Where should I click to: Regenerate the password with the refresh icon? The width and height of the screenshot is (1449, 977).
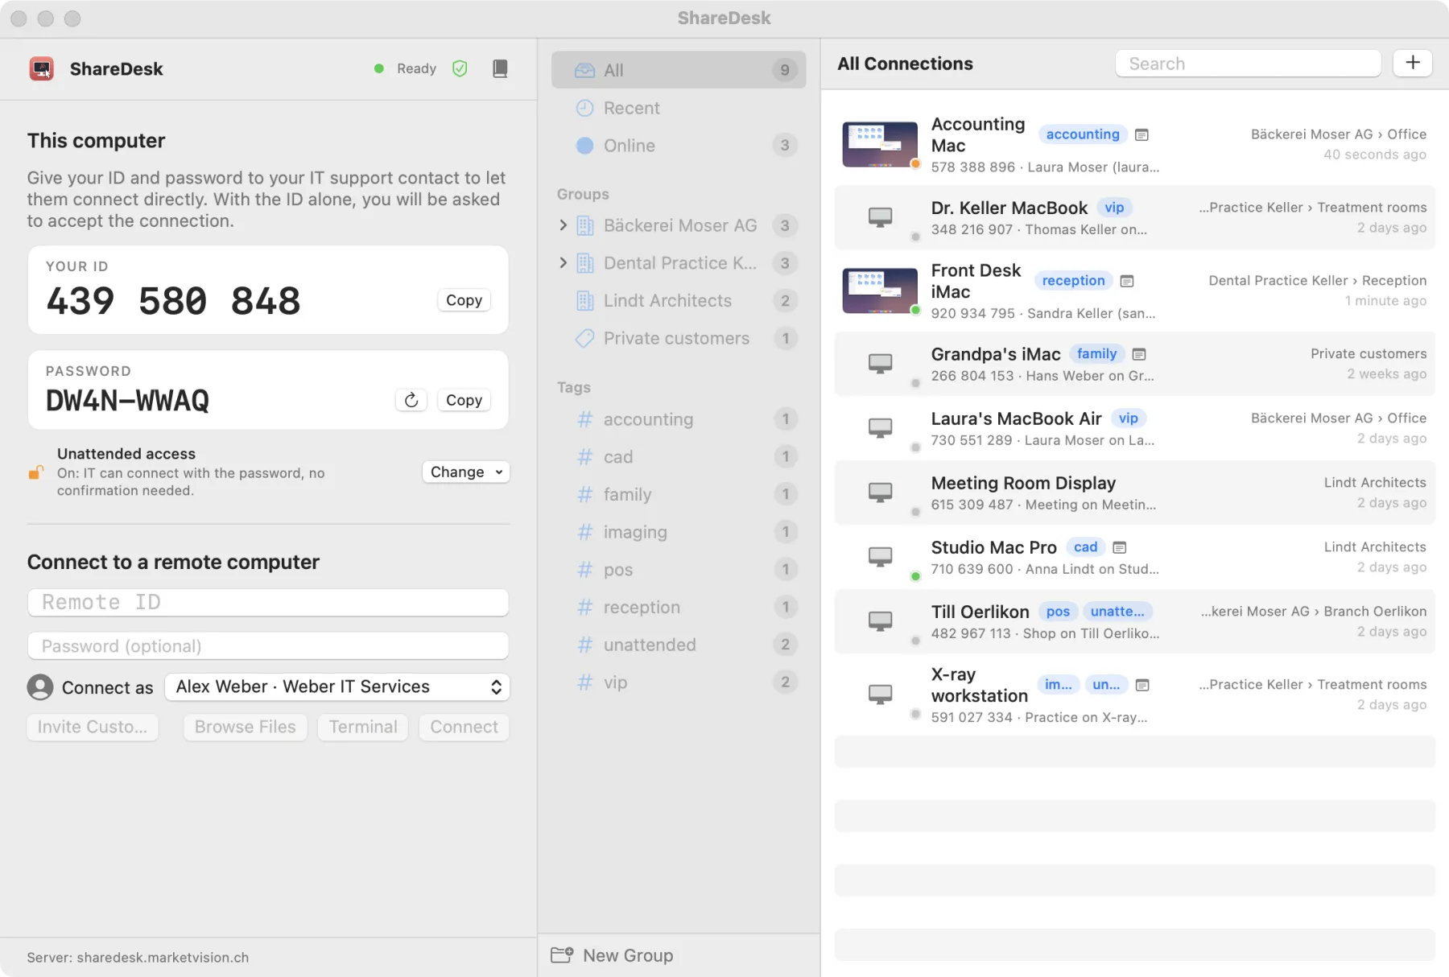click(x=411, y=400)
